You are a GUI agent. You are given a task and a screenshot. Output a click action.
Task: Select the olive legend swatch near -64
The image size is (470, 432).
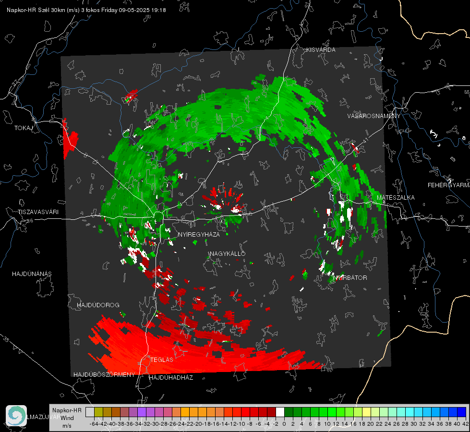[x=98, y=412]
